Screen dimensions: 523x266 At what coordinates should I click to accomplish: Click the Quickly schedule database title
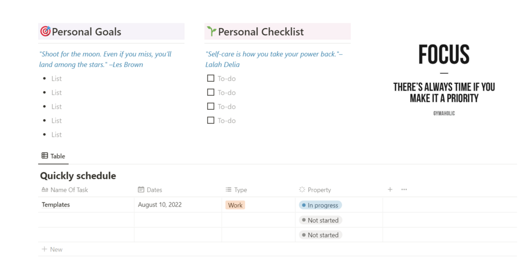(78, 175)
